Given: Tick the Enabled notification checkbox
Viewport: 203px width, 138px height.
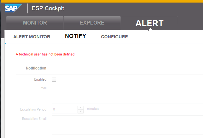Looking at the screenshot, I should click(54, 79).
